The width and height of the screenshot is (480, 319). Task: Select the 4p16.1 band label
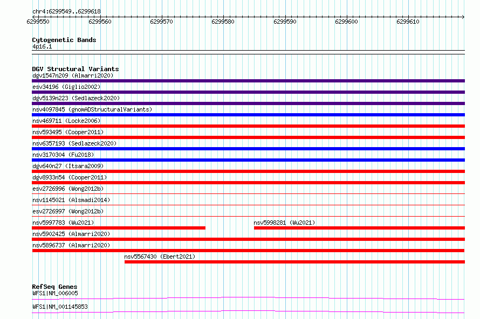point(42,46)
